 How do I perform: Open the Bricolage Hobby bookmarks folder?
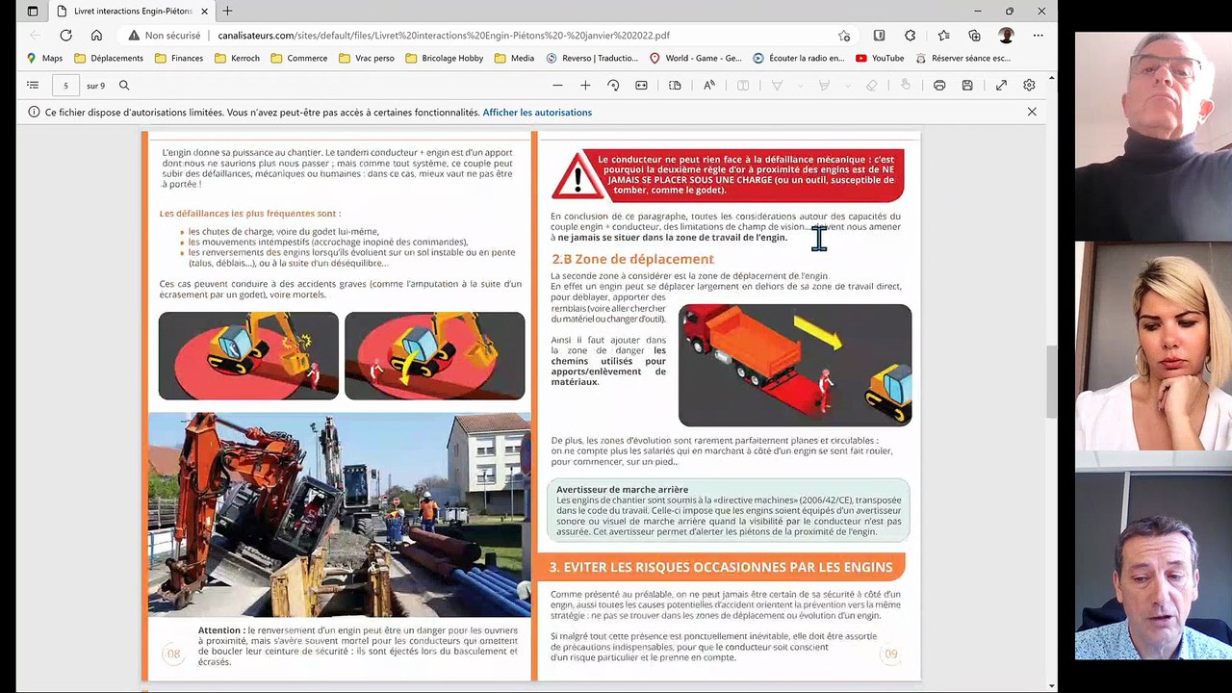(x=444, y=58)
